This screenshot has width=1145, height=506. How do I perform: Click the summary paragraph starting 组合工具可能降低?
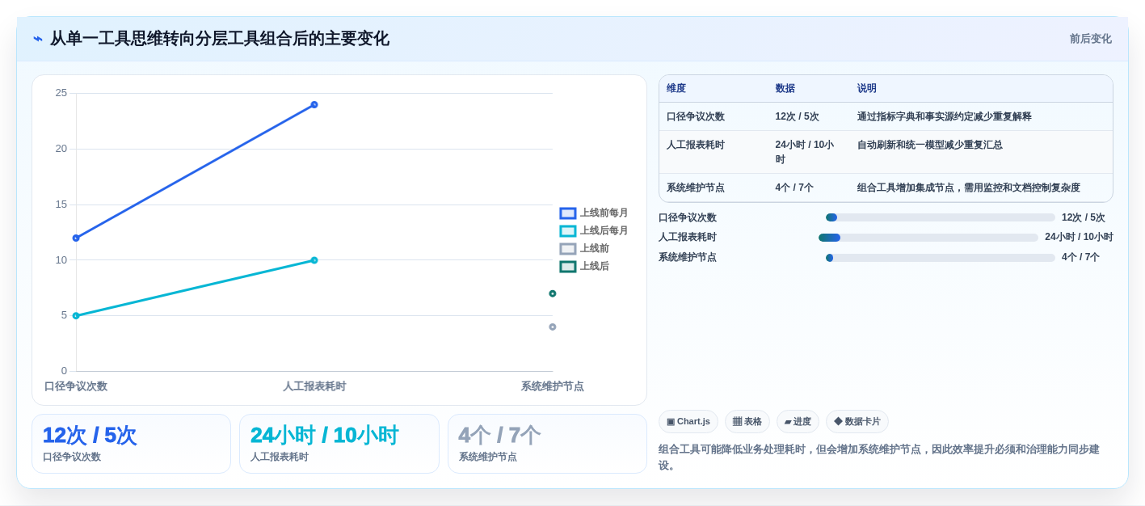pyautogui.click(x=885, y=458)
